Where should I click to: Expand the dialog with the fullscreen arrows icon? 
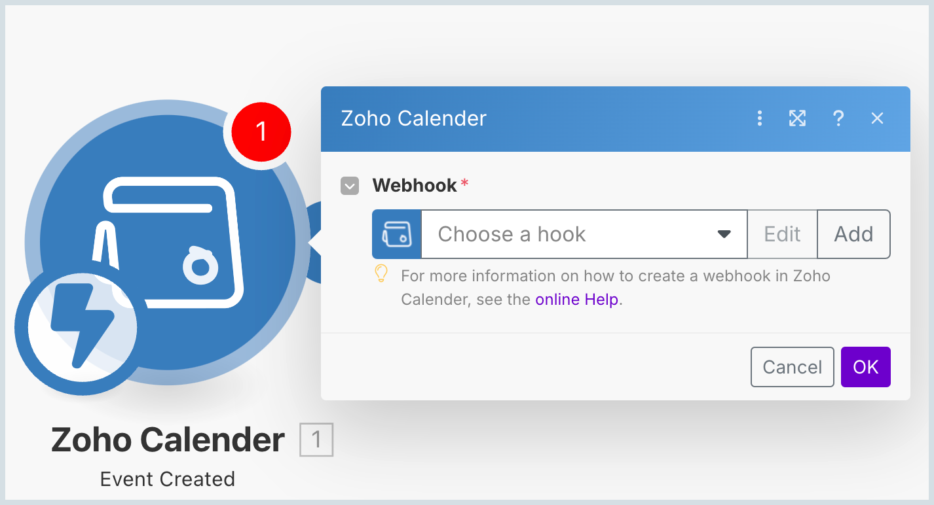(797, 118)
